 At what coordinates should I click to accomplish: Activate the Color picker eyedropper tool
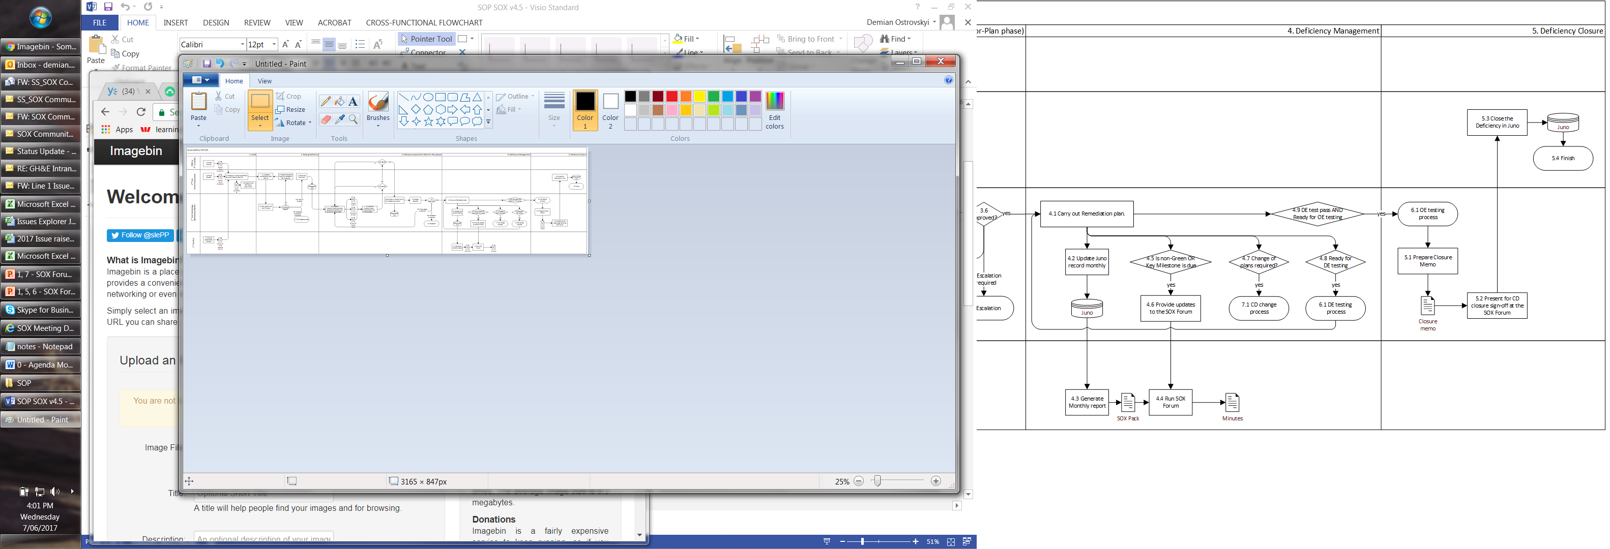click(339, 118)
